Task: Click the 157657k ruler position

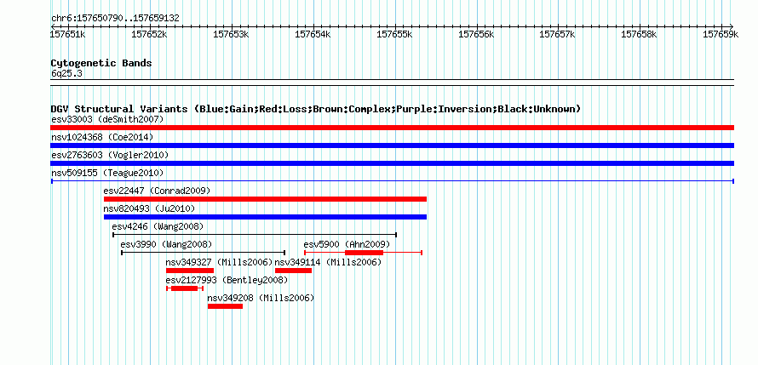Action: (x=557, y=34)
